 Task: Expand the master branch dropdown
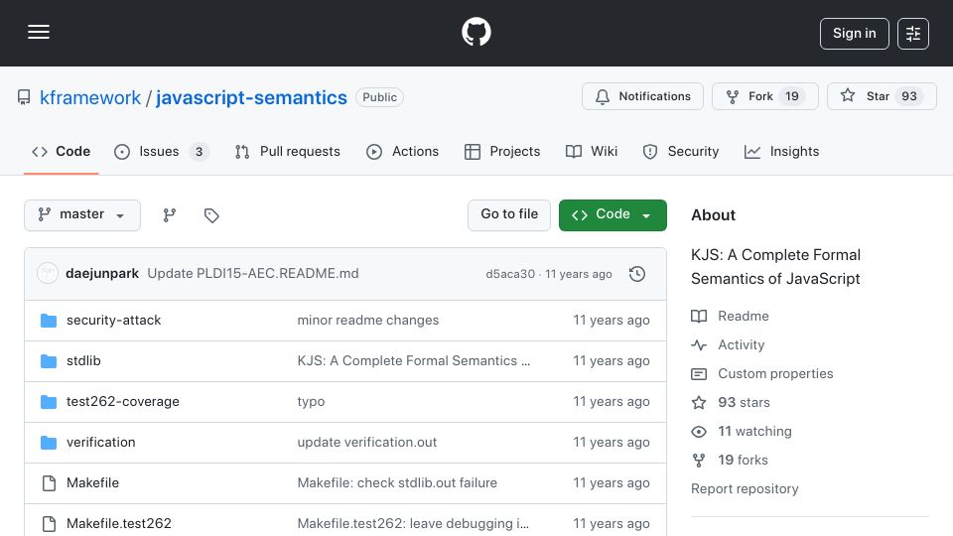82,215
